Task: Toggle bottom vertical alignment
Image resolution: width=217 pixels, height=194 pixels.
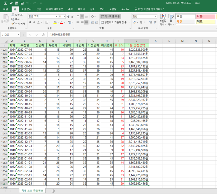Action: pos(86,17)
